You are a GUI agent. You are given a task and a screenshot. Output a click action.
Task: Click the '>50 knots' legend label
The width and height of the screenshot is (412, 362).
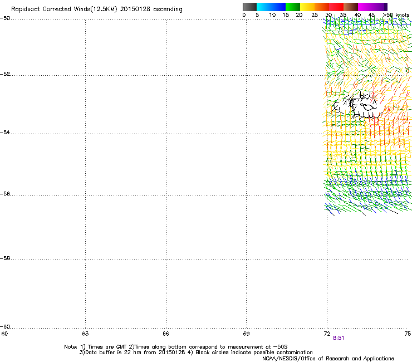(x=396, y=15)
